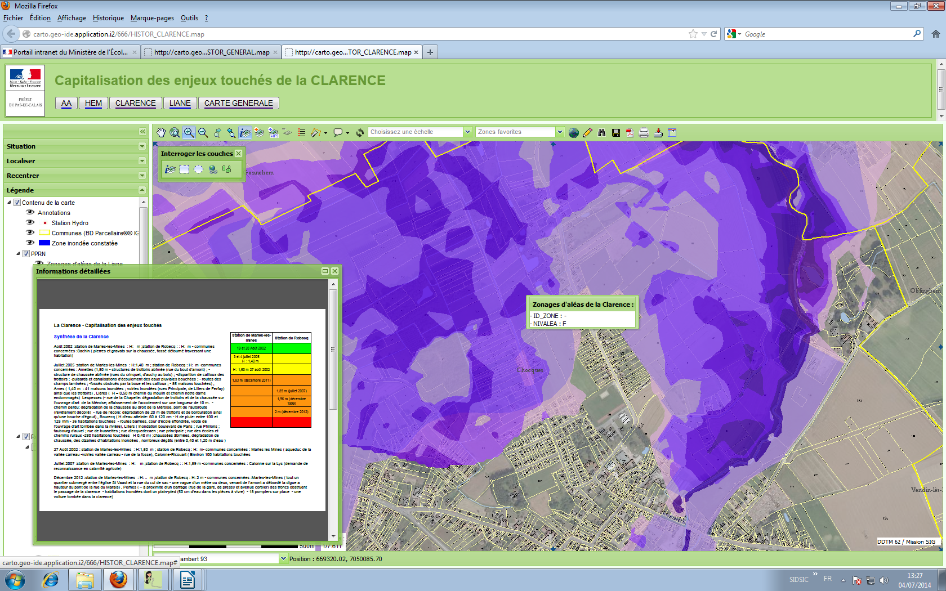The height and width of the screenshot is (591, 946).
Task: Click the CARTE GENERALE button
Action: tap(239, 103)
